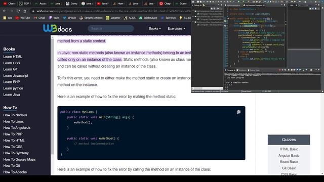The height and width of the screenshot is (182, 324).
Task: Open the Weather bookmark
Action: pos(113,18)
